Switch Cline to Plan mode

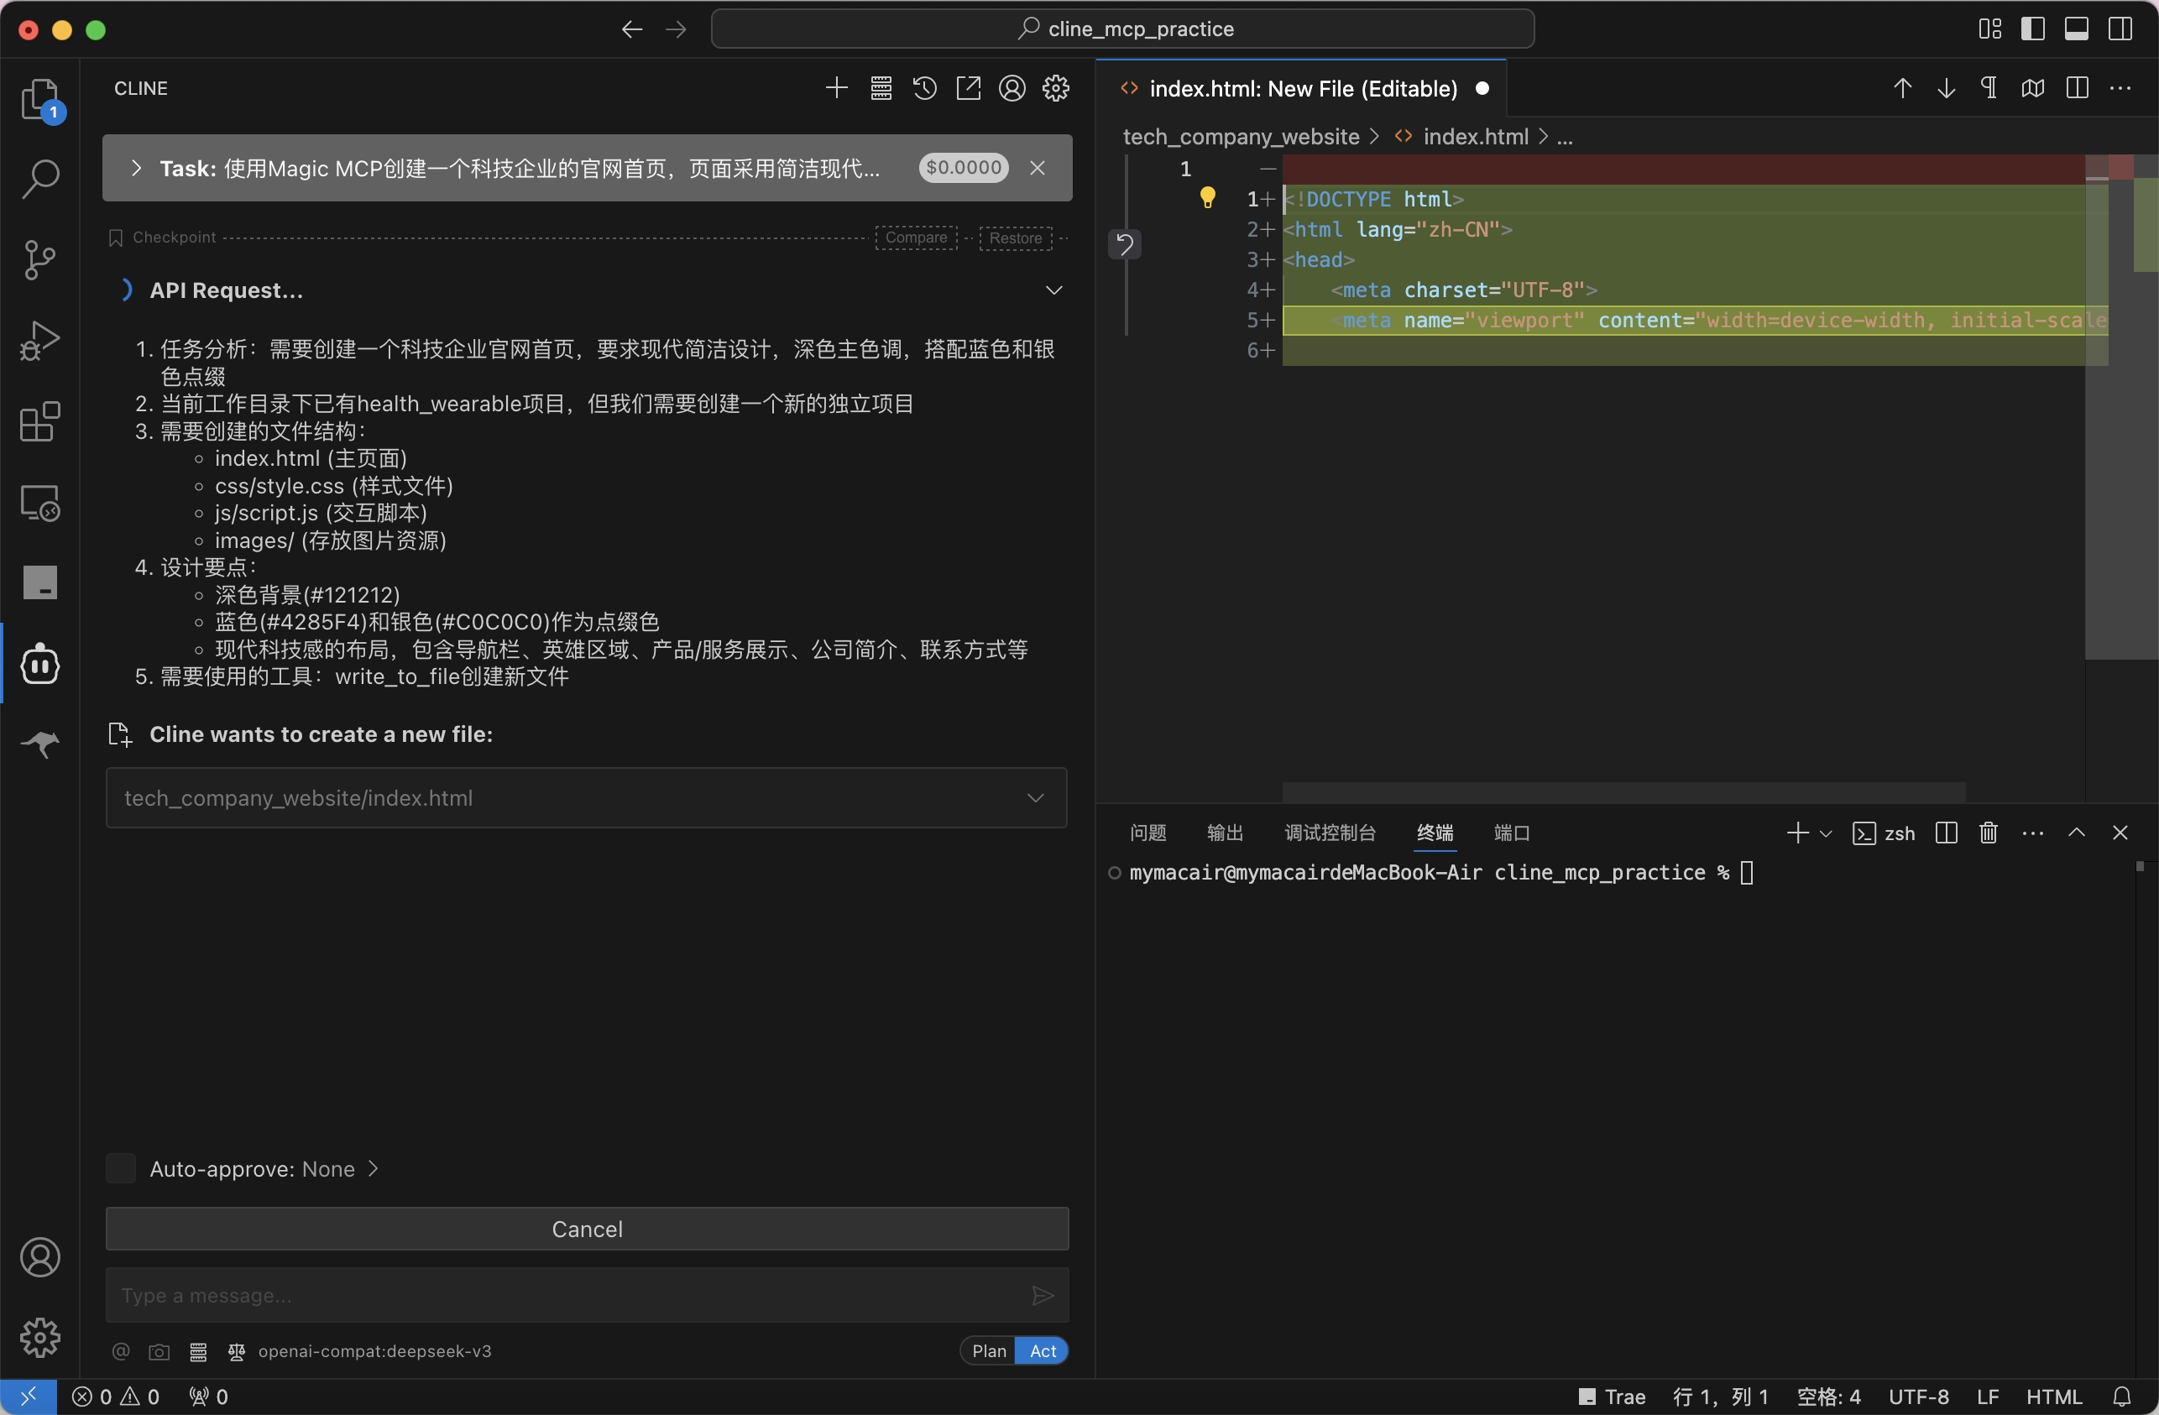[x=989, y=1350]
